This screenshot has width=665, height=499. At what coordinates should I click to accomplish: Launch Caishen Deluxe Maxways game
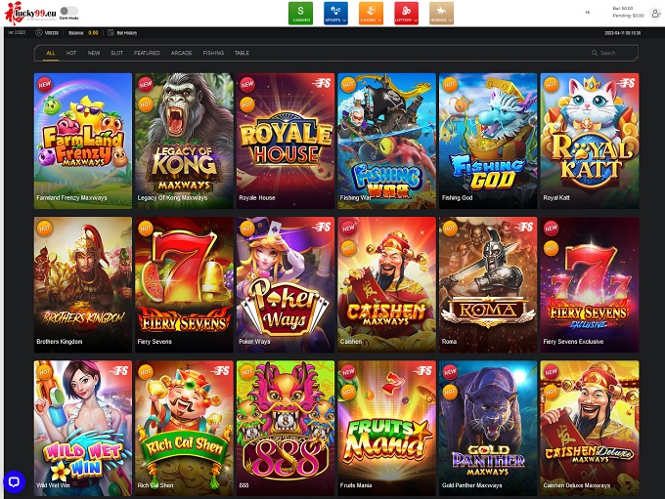tap(590, 429)
